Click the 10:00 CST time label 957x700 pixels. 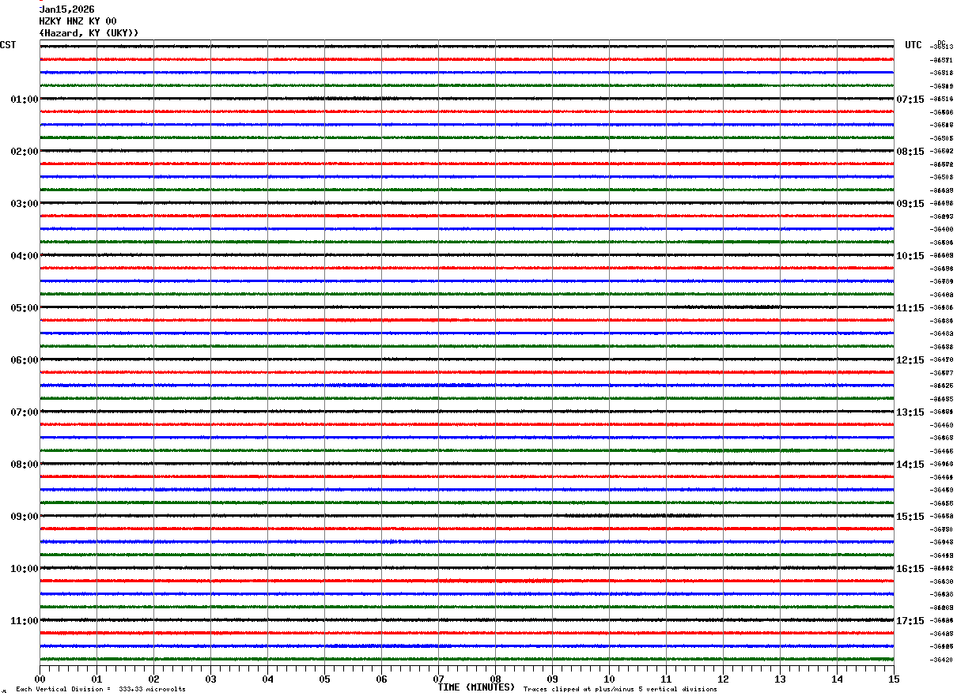tap(25, 569)
